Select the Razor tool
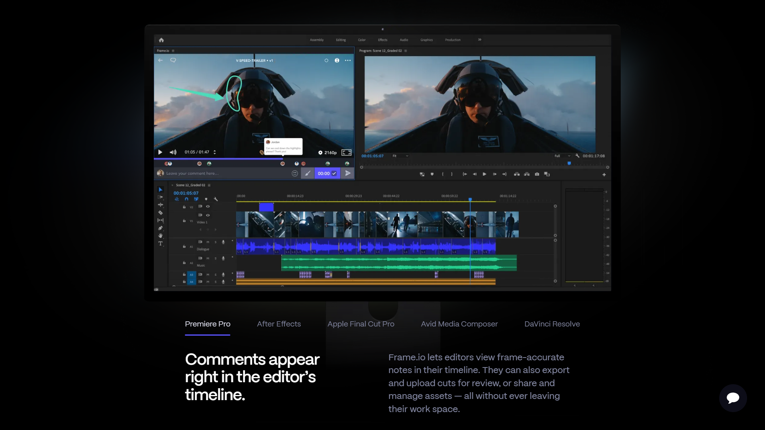The height and width of the screenshot is (430, 765). pos(161,213)
